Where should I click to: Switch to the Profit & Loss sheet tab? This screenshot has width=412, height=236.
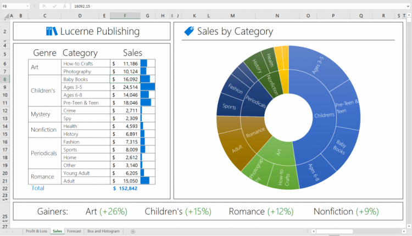coord(36,231)
